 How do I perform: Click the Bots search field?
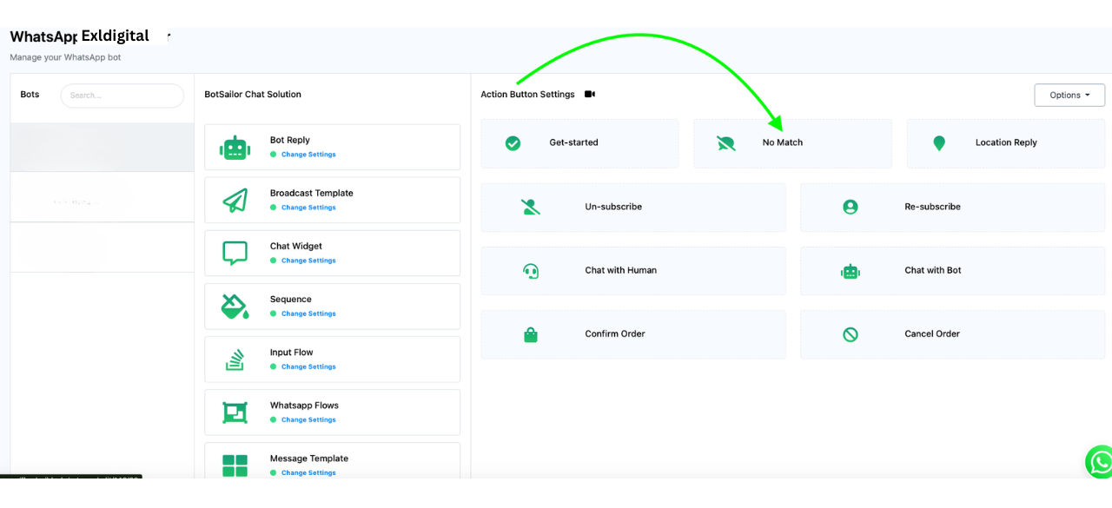pyautogui.click(x=122, y=96)
